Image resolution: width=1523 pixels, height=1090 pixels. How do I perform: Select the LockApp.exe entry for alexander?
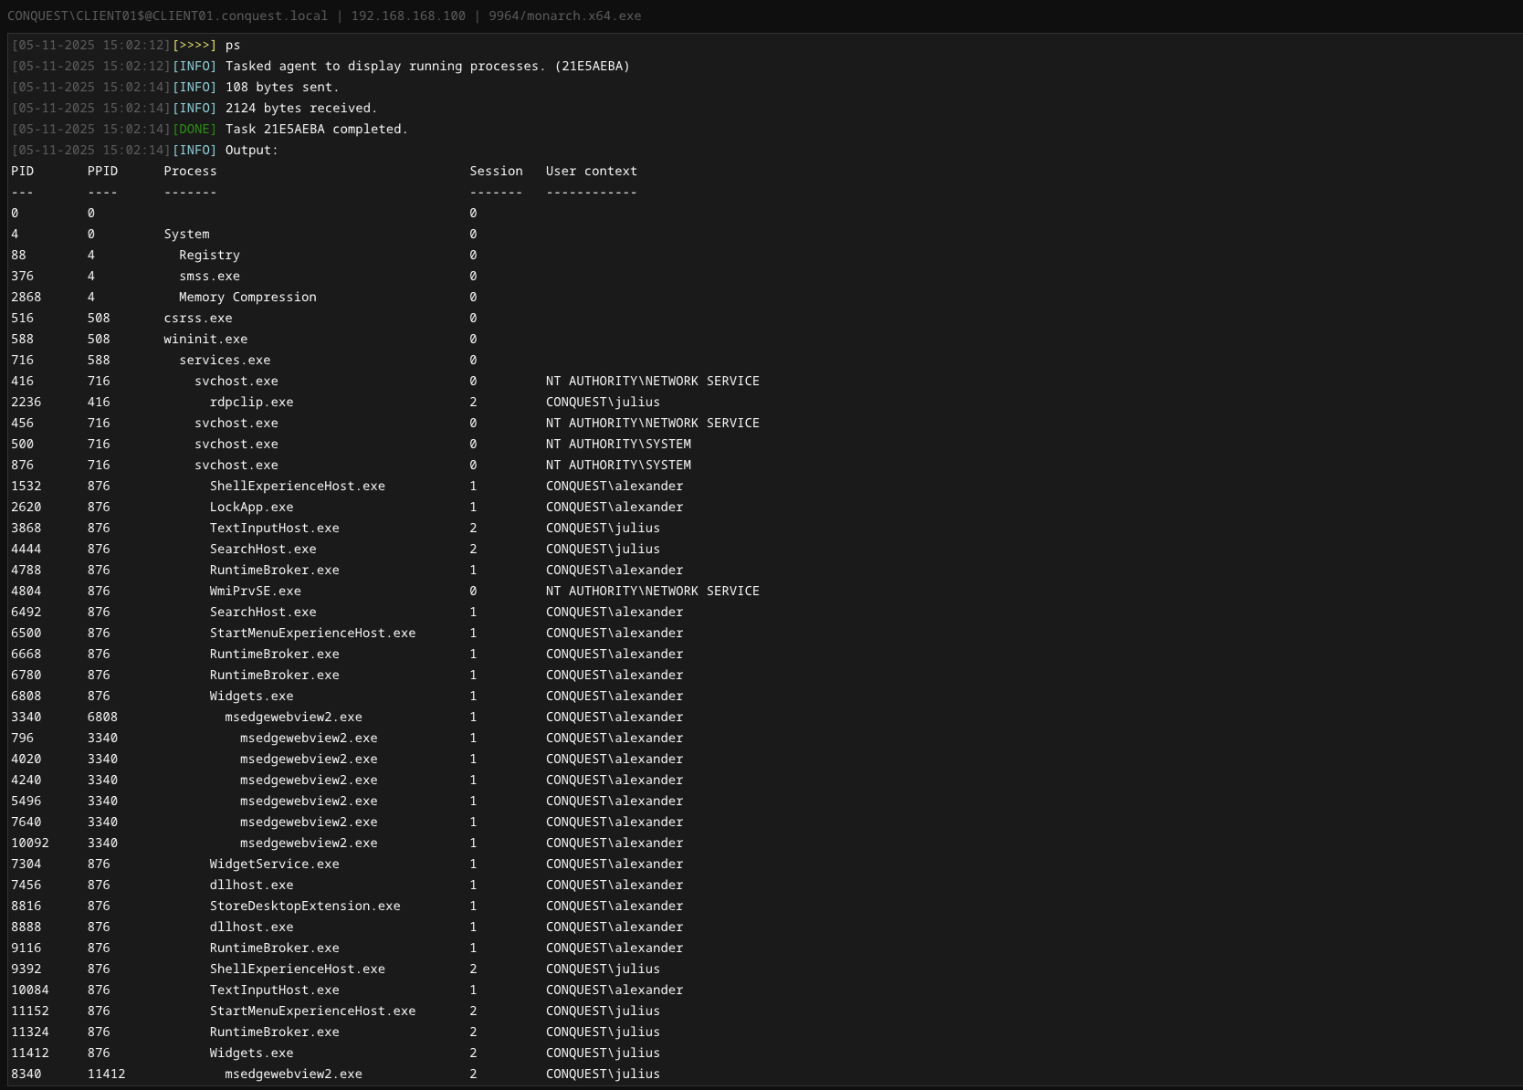coord(251,507)
